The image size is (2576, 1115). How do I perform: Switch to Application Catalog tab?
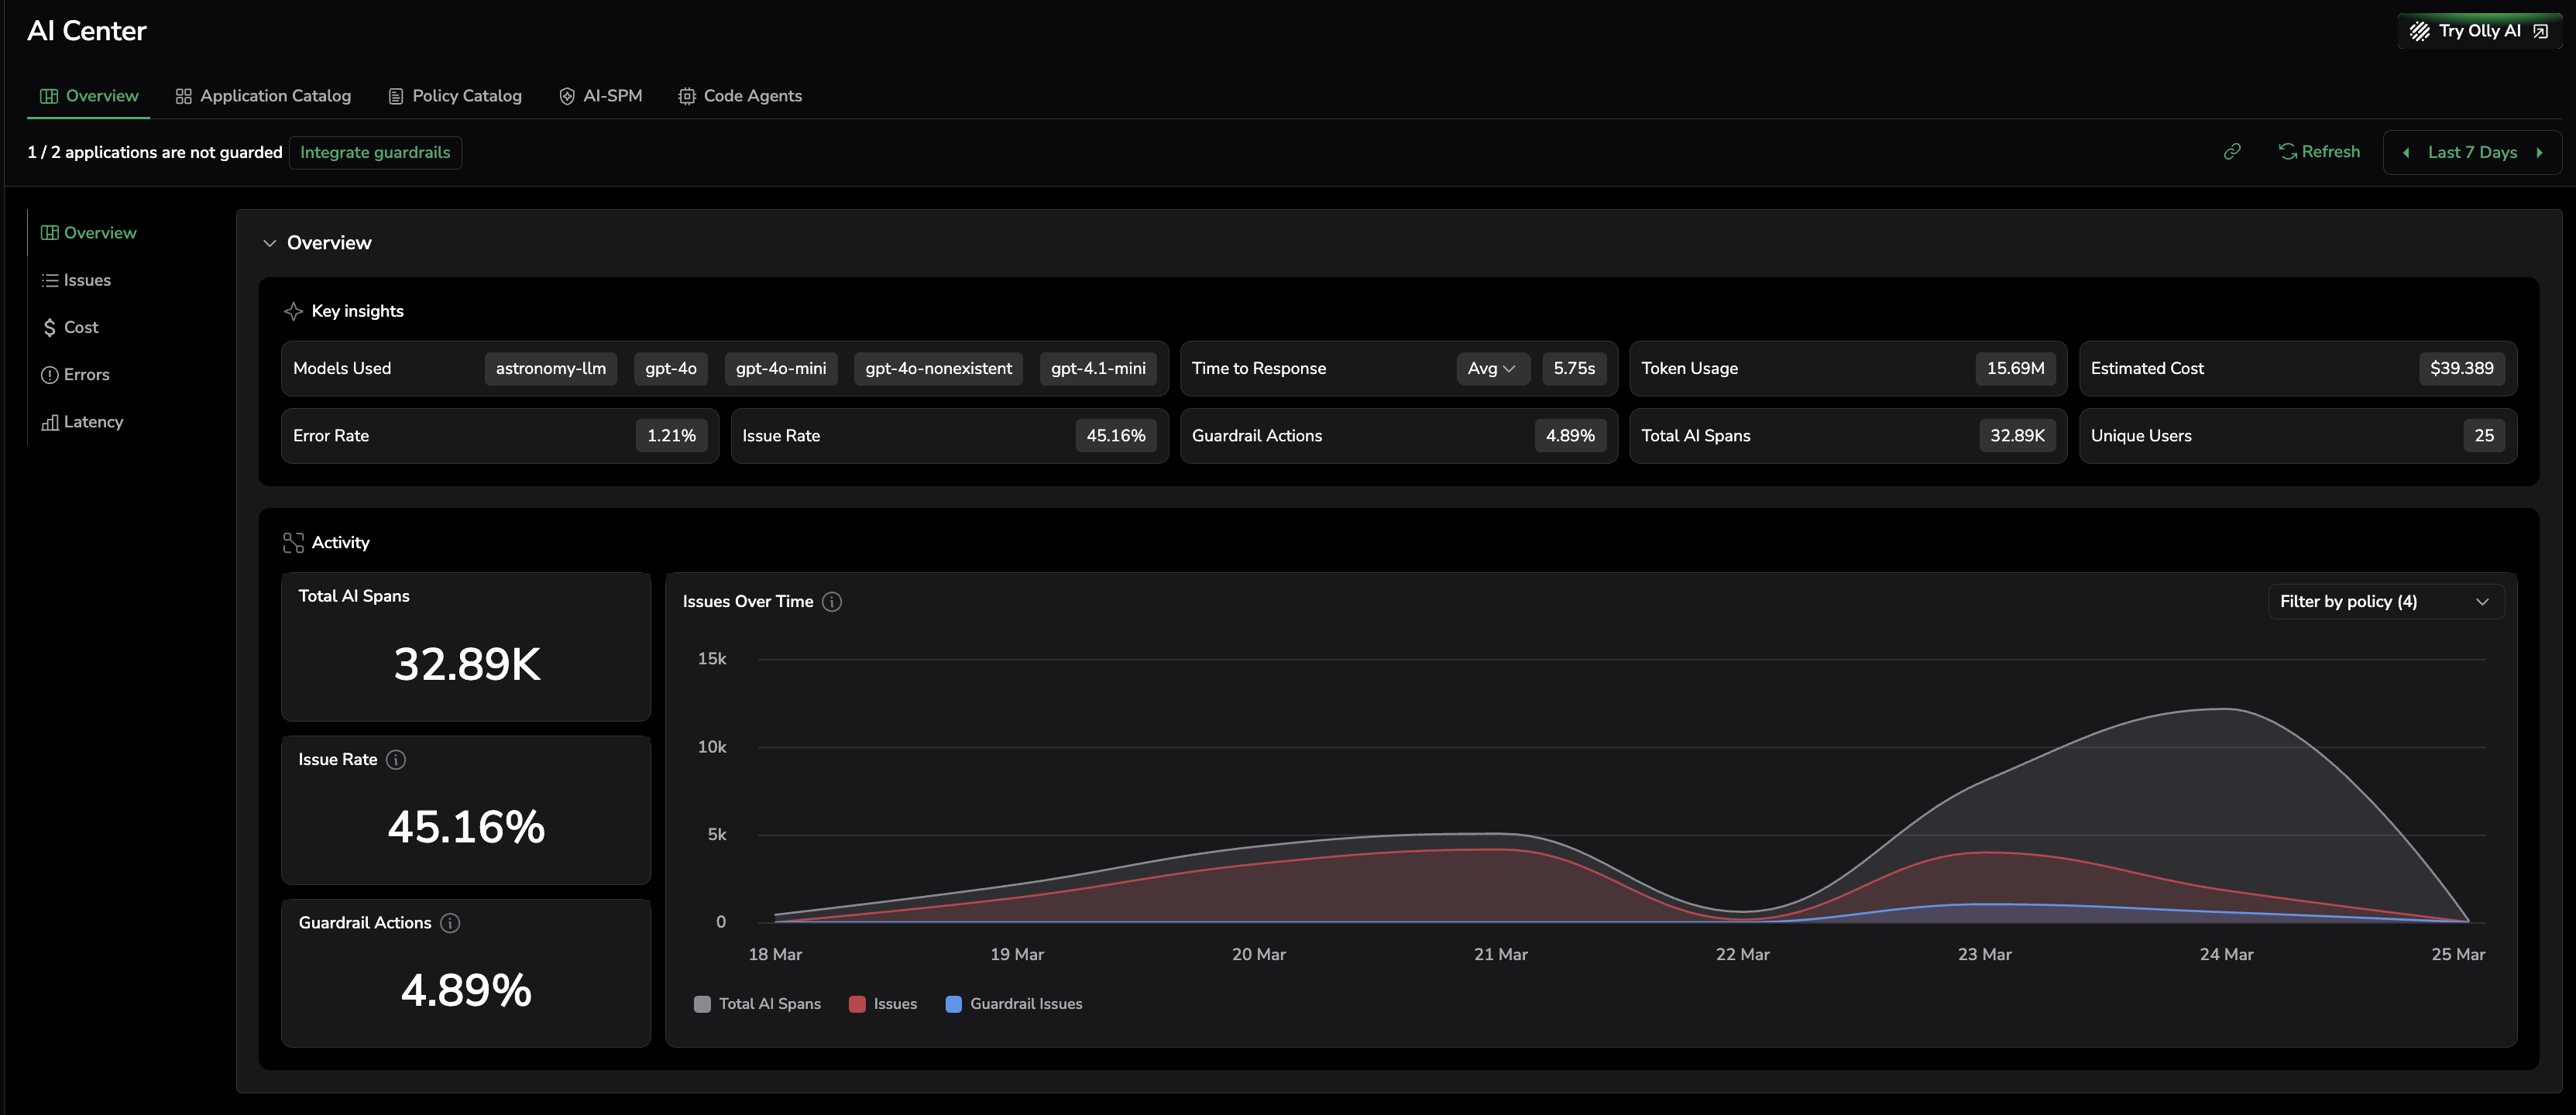click(x=263, y=96)
